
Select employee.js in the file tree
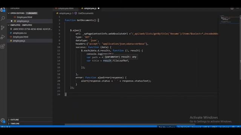[x=19, y=41]
